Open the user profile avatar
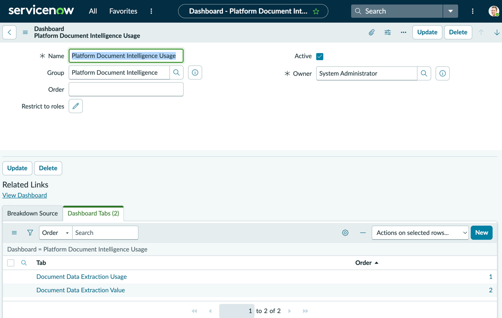The image size is (502, 318). tap(494, 11)
